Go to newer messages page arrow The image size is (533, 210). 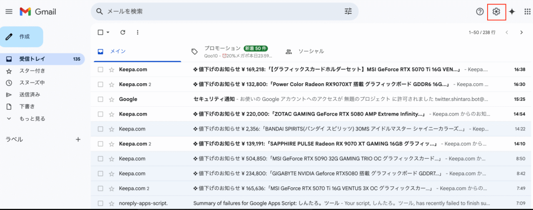[507, 32]
